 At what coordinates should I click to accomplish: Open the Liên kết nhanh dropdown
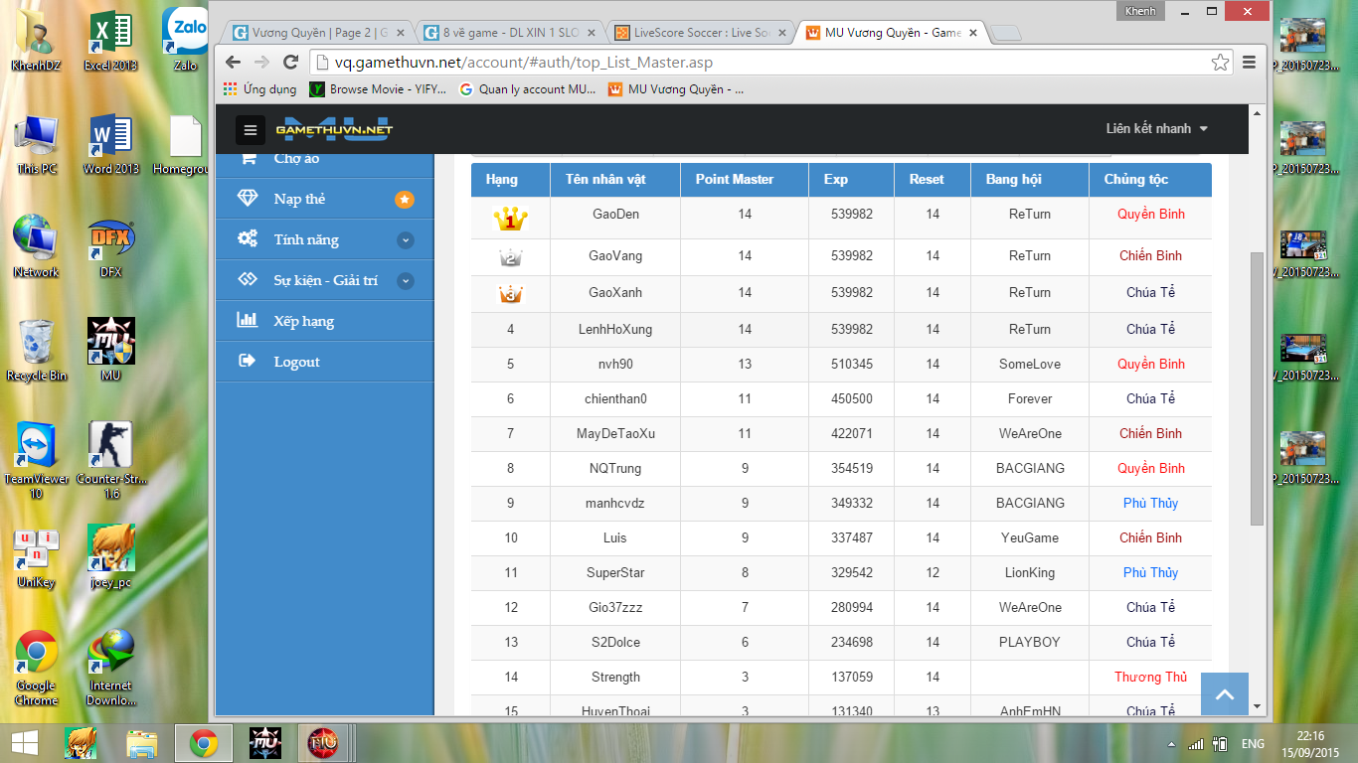(x=1156, y=128)
